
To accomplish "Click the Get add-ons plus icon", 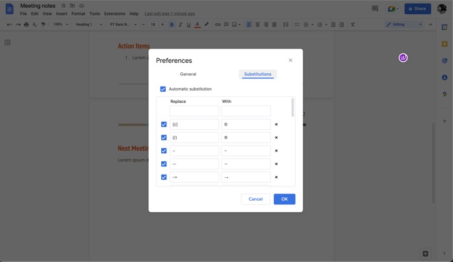I will pyautogui.click(x=445, y=121).
